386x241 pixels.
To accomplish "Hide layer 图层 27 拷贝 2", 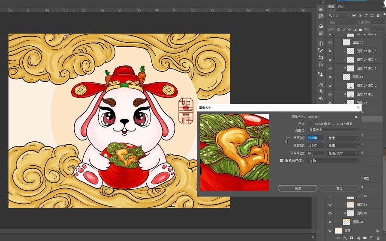I will 330,86.
